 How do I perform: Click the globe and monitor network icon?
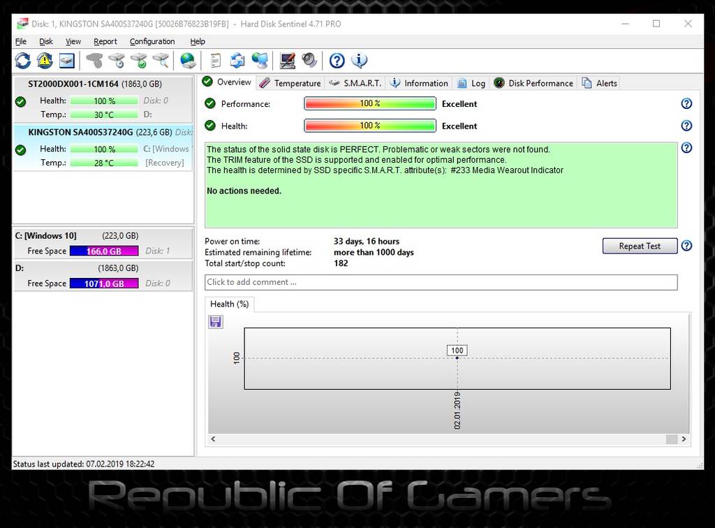pyautogui.click(x=260, y=61)
